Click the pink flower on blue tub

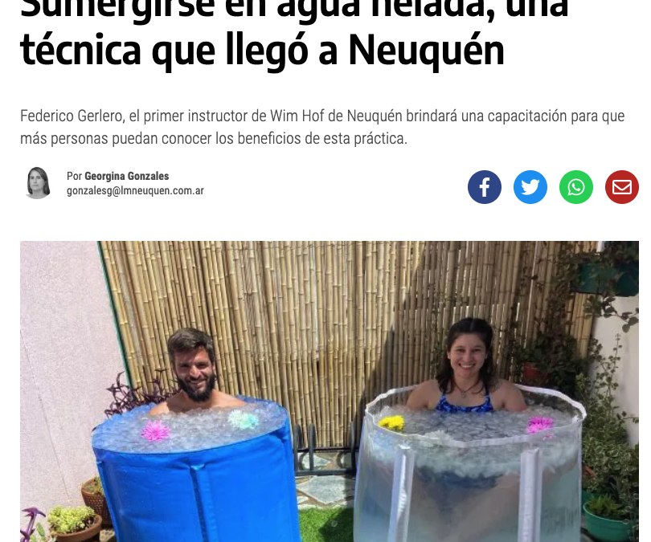point(155,430)
